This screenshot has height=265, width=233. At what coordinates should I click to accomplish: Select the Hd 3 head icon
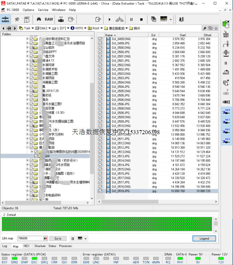226,141
